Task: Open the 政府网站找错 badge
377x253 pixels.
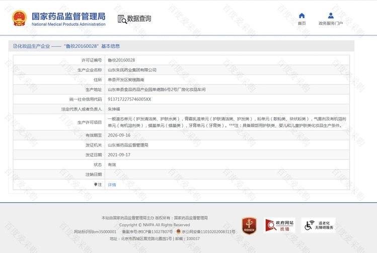Action: click(x=280, y=225)
